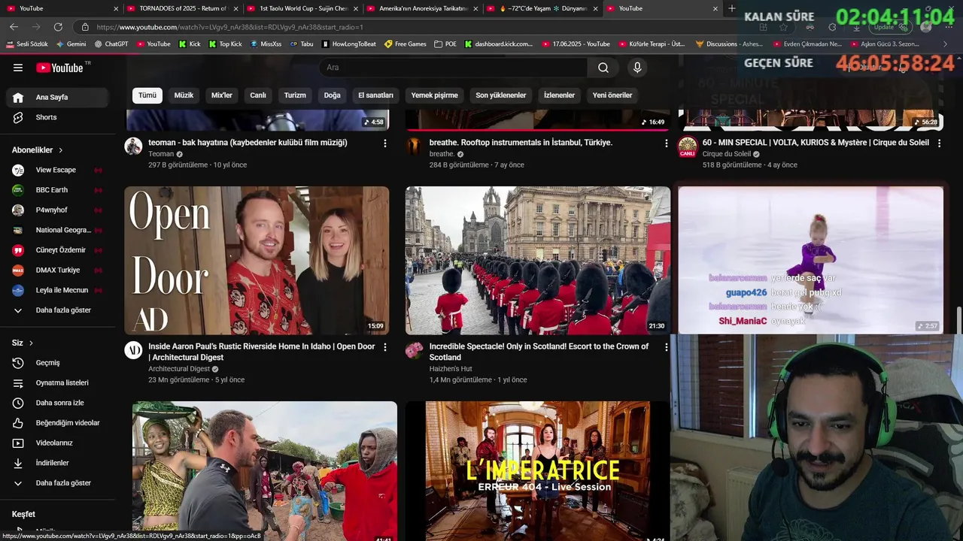Viewport: 963px width, 541px height.
Task: Select the Müzik filter chip
Action: coord(184,95)
